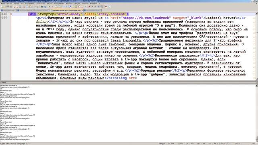Click the https://vk.com/leadrock URL in code
The height and width of the screenshot is (145, 258).
coord(146,18)
